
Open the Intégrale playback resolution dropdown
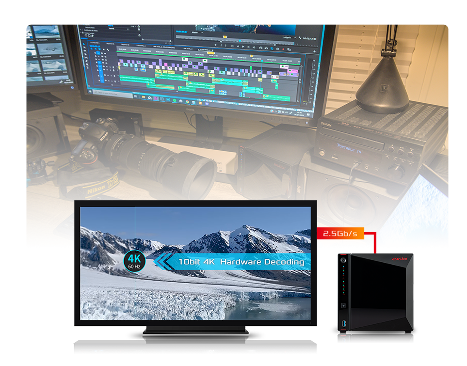click(x=290, y=37)
